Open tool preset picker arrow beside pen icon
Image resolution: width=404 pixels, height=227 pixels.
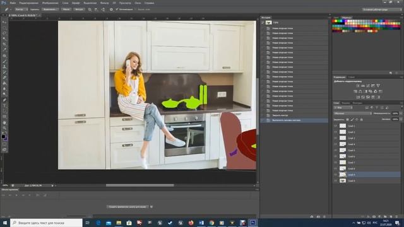coord(11,9)
